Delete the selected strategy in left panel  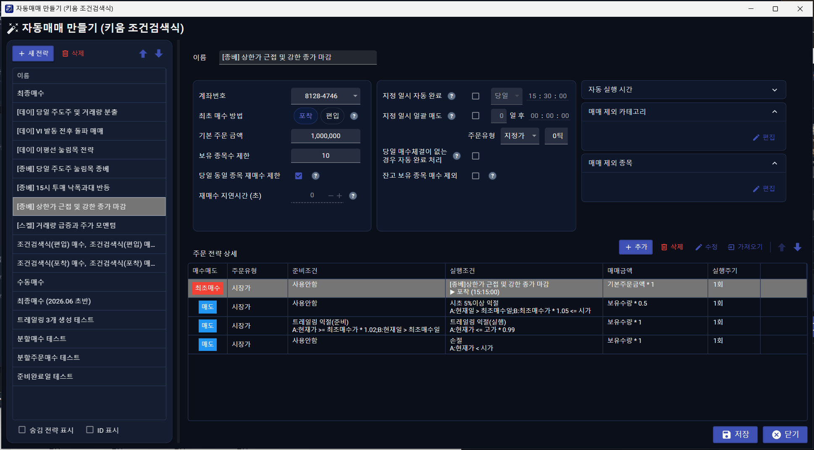click(x=73, y=53)
